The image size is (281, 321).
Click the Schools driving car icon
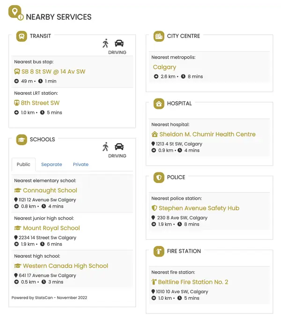(119, 147)
